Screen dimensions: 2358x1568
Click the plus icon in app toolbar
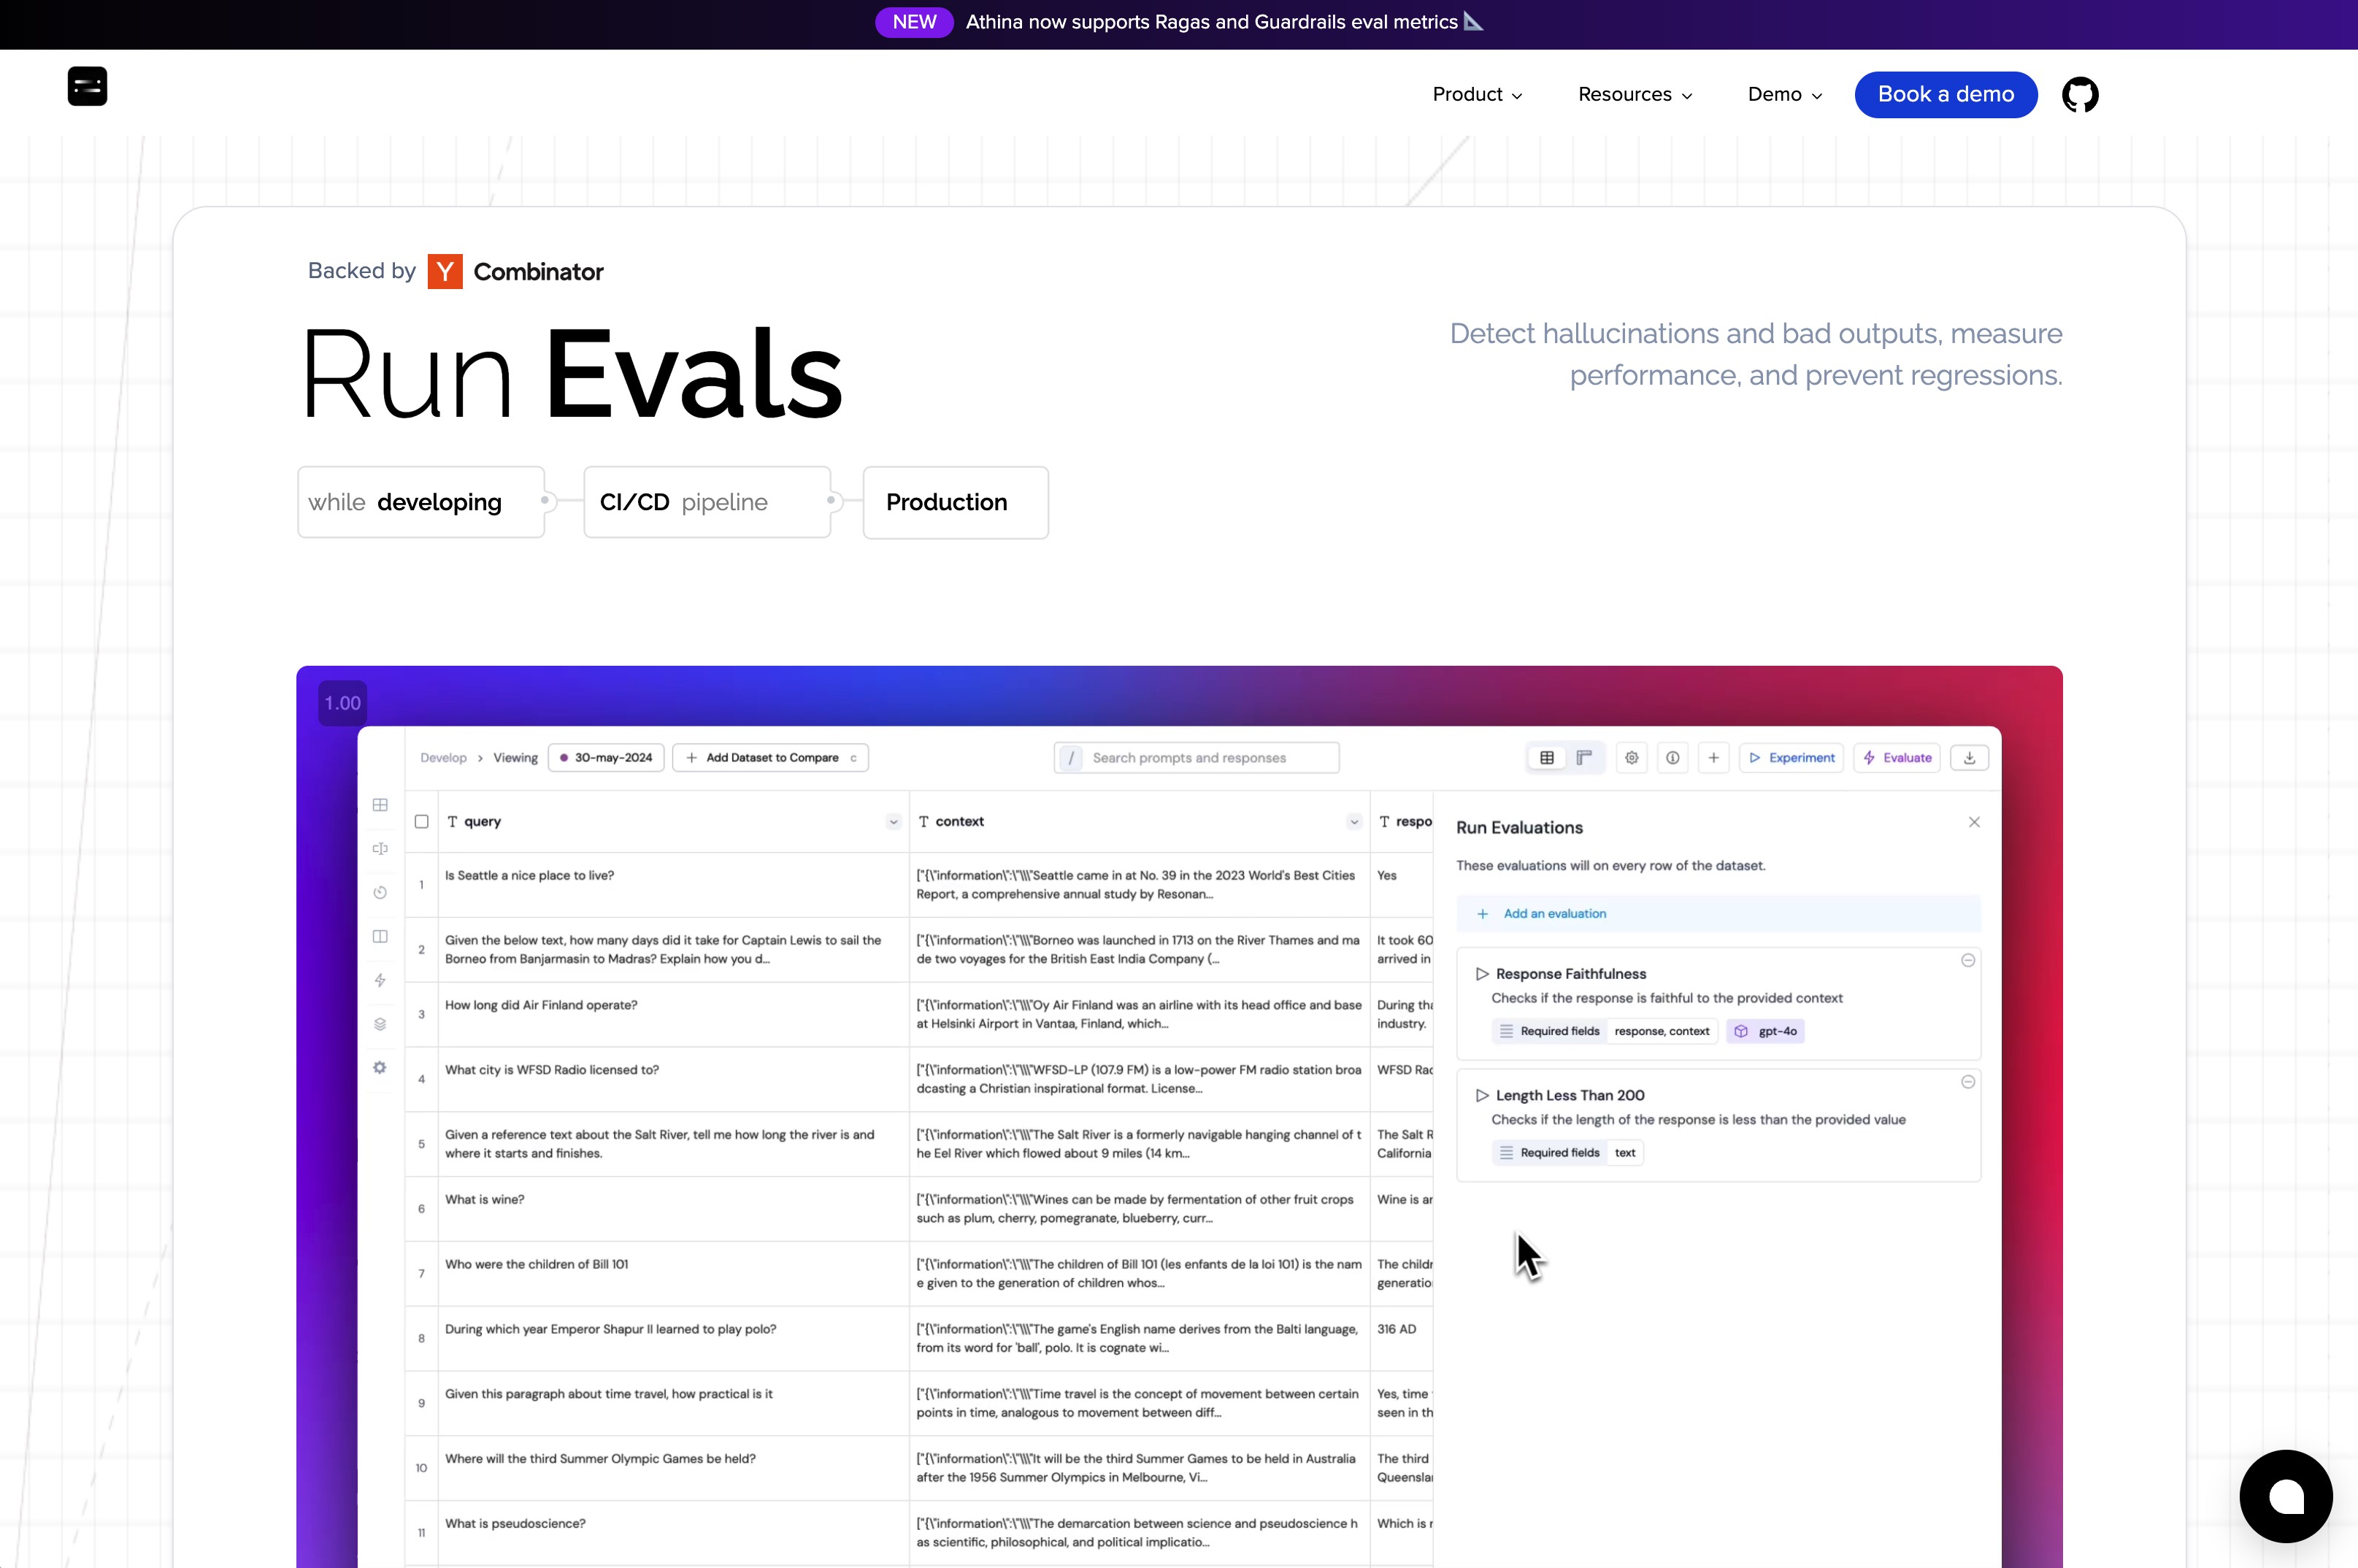pos(1713,758)
